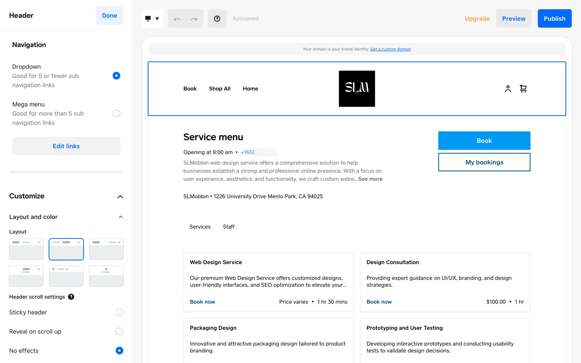Collapse the Customize section
The image size is (581, 363).
tap(120, 197)
